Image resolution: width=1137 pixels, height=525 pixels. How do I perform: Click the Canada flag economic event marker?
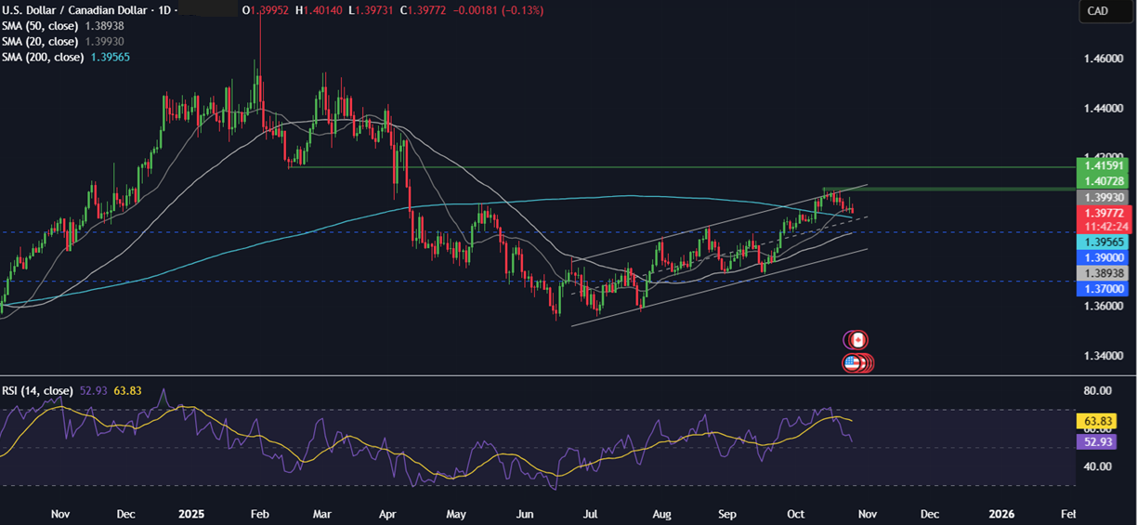click(x=857, y=340)
